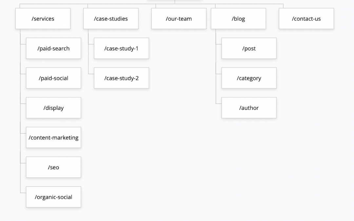Click the /case-studies page box
Screen dimensions: 354x221
tap(111, 19)
